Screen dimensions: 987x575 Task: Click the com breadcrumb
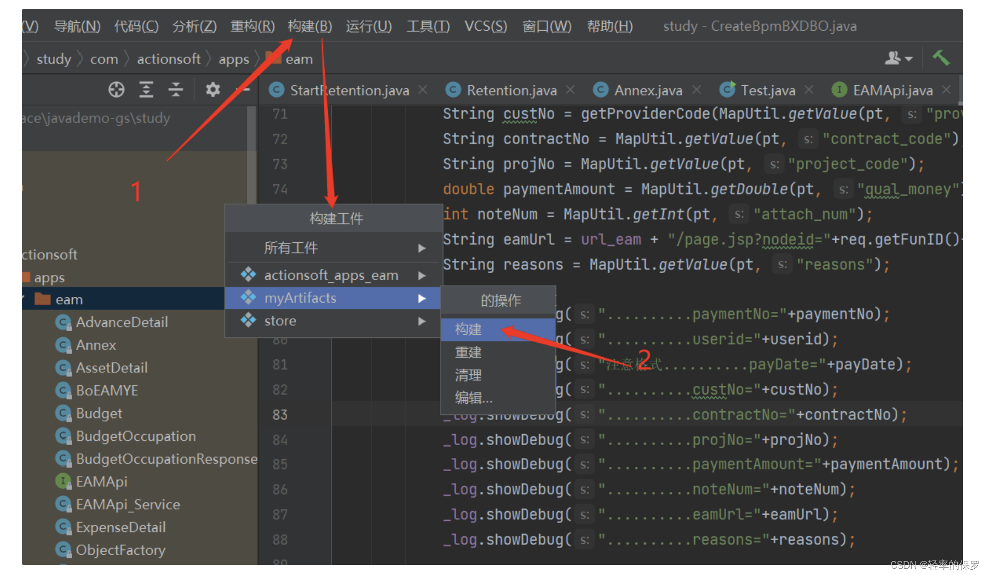pos(104,59)
